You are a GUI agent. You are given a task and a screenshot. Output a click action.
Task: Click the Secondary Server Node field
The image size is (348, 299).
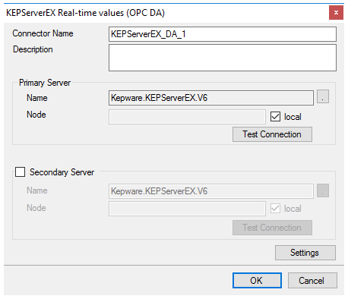(x=187, y=209)
